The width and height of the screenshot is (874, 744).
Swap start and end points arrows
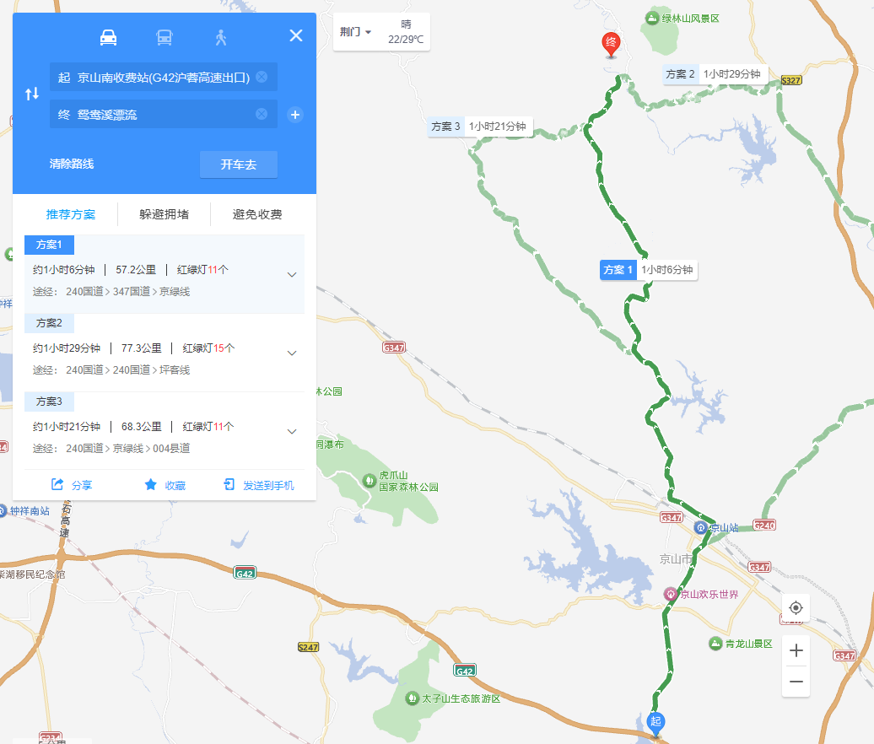(32, 94)
